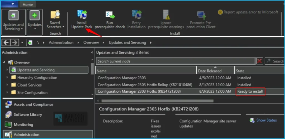The height and width of the screenshot is (139, 285).
Task: Expand the Hierarchy Configuration folder
Action: [x=7, y=77]
